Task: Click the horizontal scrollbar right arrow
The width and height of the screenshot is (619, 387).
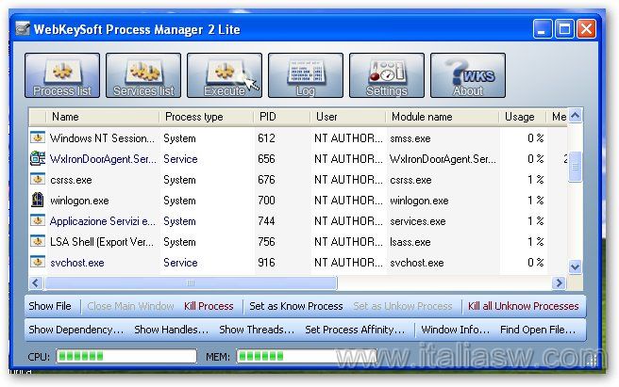Action: click(x=559, y=283)
